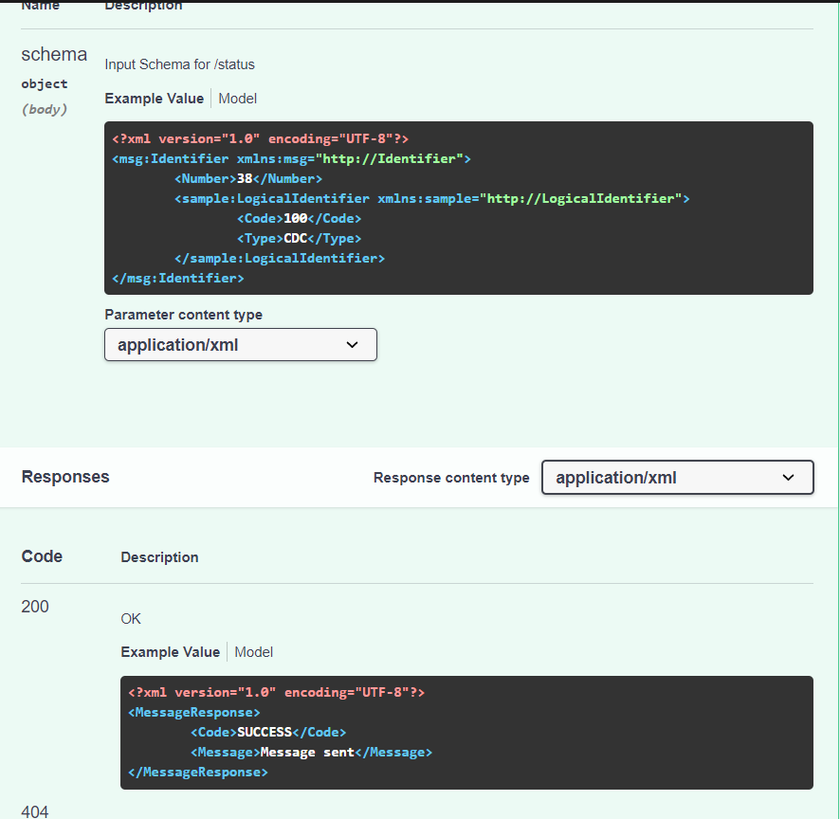Image resolution: width=840 pixels, height=819 pixels.
Task: Click the request '<?xml version' declaration line
Action: (x=261, y=138)
